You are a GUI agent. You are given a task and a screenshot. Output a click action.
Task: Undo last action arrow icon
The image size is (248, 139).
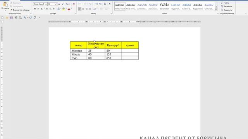(25, 18)
